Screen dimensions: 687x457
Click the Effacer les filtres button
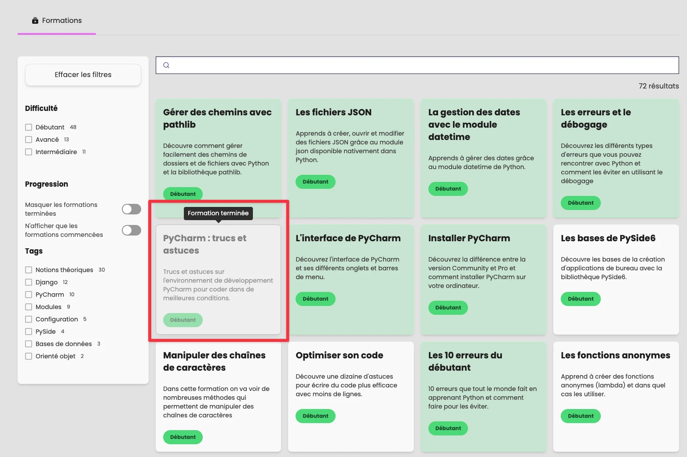(x=83, y=75)
